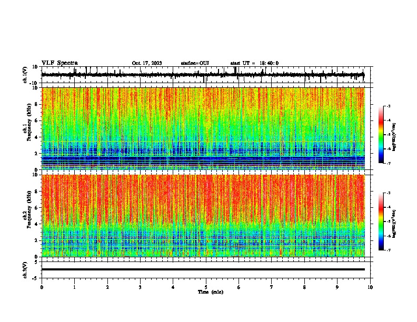Click the date "Oct. 17, 2023"
This screenshot has height=322, width=417.
pyautogui.click(x=147, y=63)
